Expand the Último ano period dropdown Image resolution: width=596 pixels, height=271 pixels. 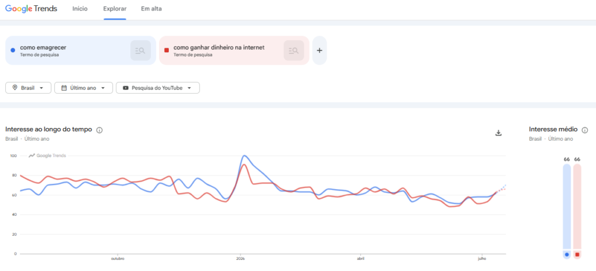(84, 88)
